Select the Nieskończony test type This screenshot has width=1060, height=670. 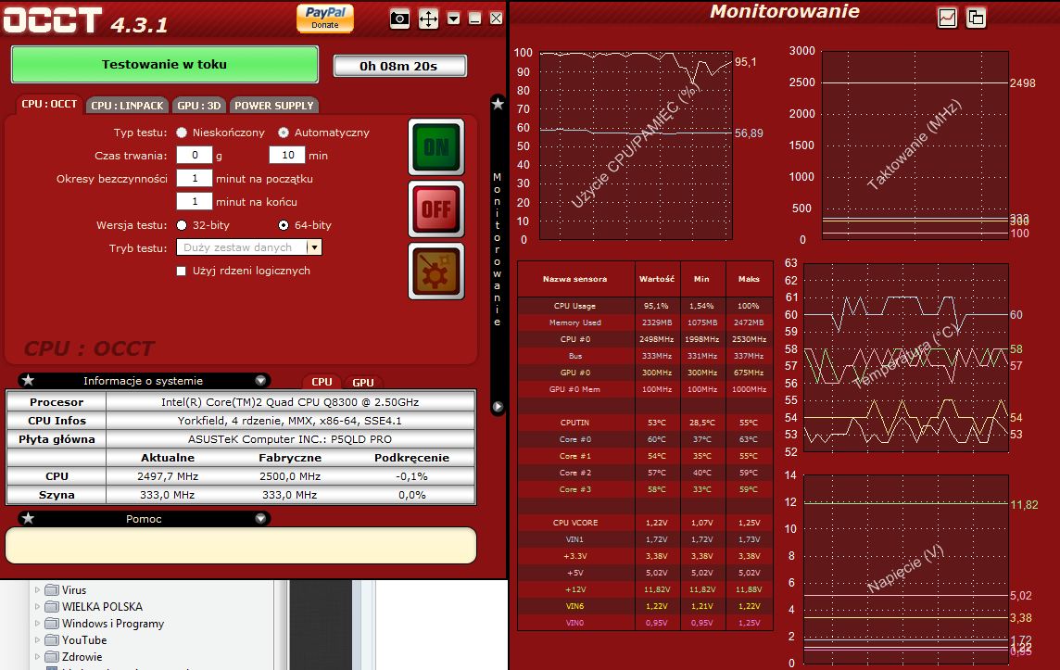point(182,133)
